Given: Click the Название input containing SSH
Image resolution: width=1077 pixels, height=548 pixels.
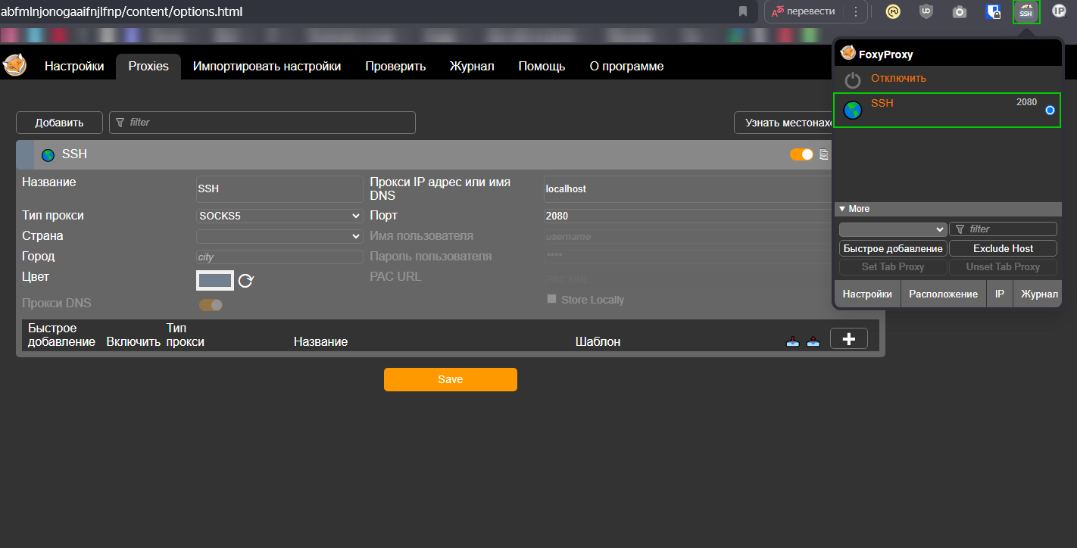Looking at the screenshot, I should tap(279, 188).
